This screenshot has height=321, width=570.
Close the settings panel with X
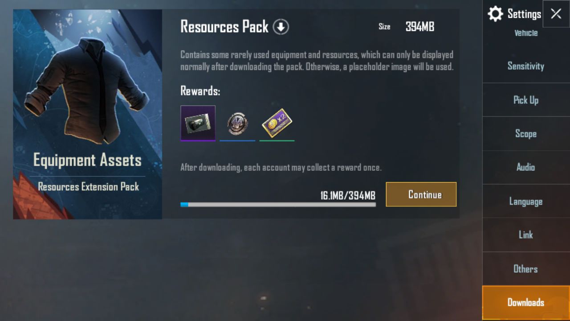pyautogui.click(x=556, y=14)
